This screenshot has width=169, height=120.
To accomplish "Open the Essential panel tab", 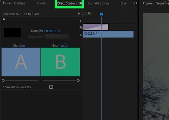I will click(x=124, y=3).
